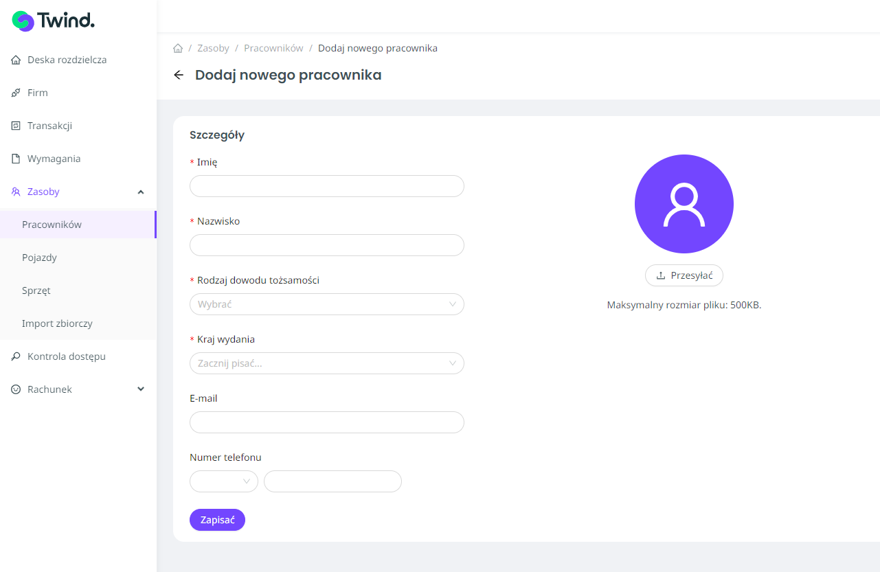This screenshot has width=880, height=572.
Task: Open Deska rozdzielcza in sidebar
Action: 78,60
